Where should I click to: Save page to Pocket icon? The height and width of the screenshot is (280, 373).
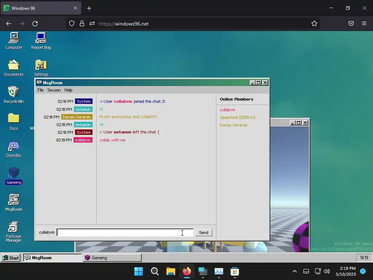[351, 23]
